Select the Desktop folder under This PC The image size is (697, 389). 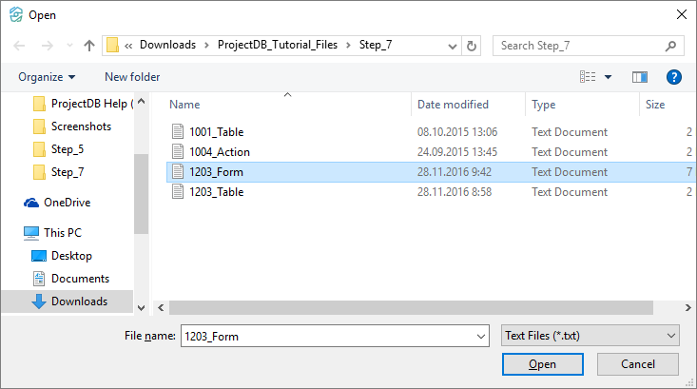pyautogui.click(x=71, y=256)
